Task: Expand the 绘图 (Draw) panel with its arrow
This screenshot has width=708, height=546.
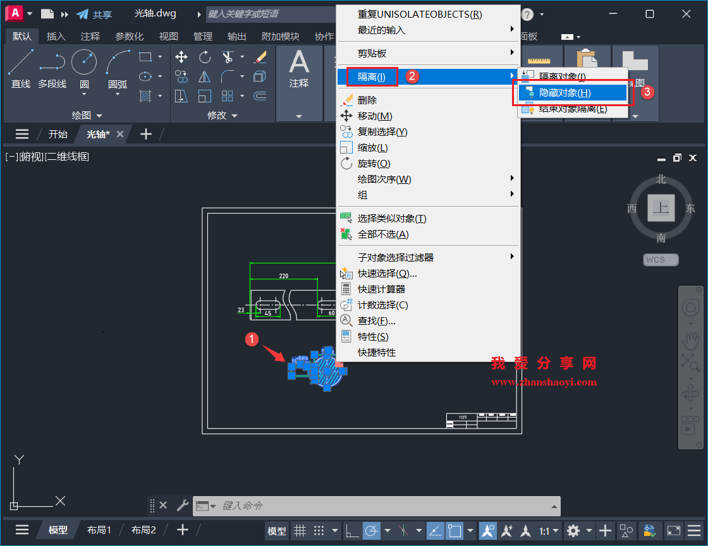Action: tap(99, 115)
